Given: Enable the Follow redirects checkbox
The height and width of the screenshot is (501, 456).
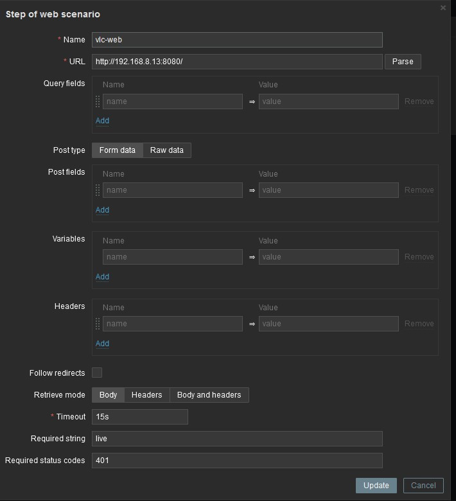Looking at the screenshot, I should coord(97,373).
